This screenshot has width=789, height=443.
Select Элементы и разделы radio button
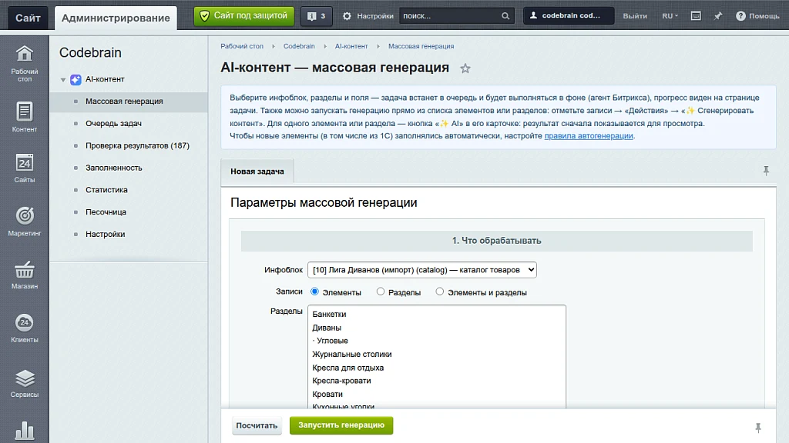[440, 291]
